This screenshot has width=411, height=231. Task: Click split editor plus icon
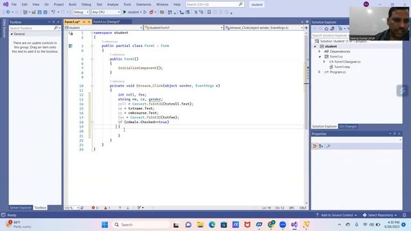pyautogui.click(x=306, y=28)
